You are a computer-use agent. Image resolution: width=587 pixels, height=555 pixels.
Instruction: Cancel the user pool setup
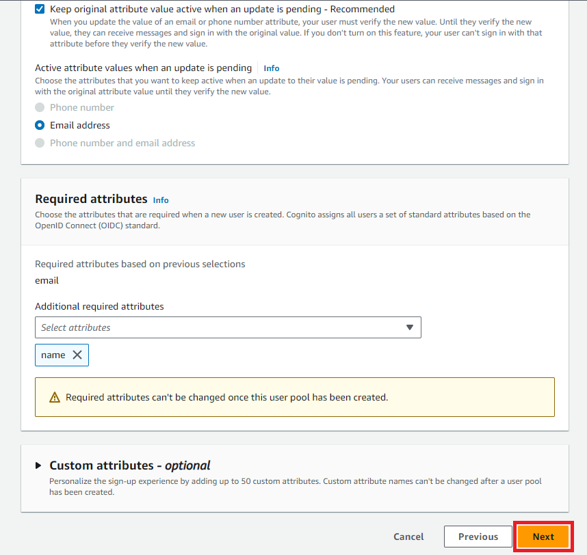[408, 537]
